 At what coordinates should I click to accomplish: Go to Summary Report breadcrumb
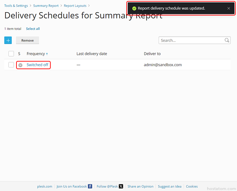tap(46, 6)
